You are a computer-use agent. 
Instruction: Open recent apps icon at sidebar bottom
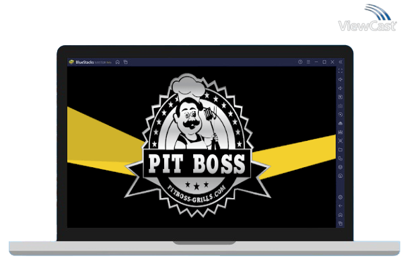(x=340, y=223)
